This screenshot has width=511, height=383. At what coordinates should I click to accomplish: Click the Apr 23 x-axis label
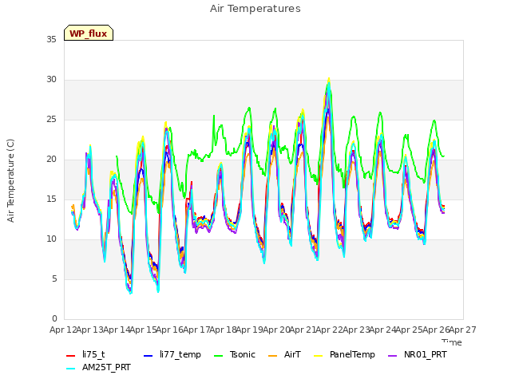point(356,330)
